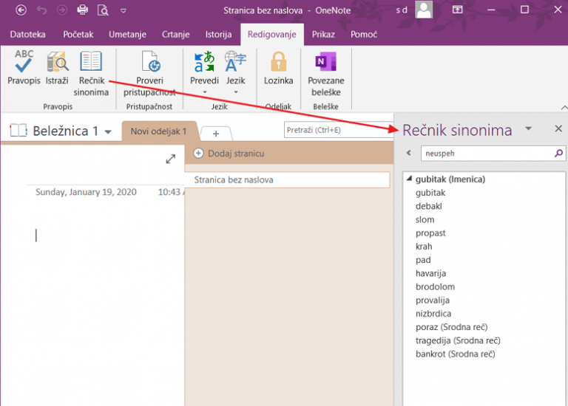The image size is (568, 406).
Task: Click the Prevedi translate icon
Action: click(204, 62)
